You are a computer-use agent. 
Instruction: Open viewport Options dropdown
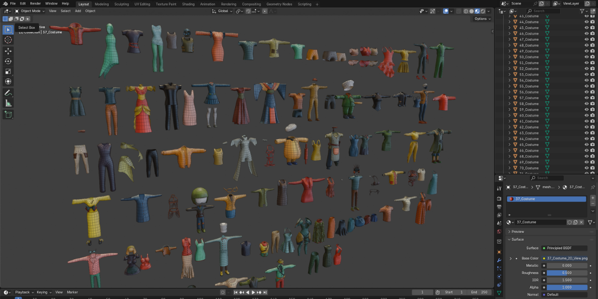pyautogui.click(x=482, y=19)
